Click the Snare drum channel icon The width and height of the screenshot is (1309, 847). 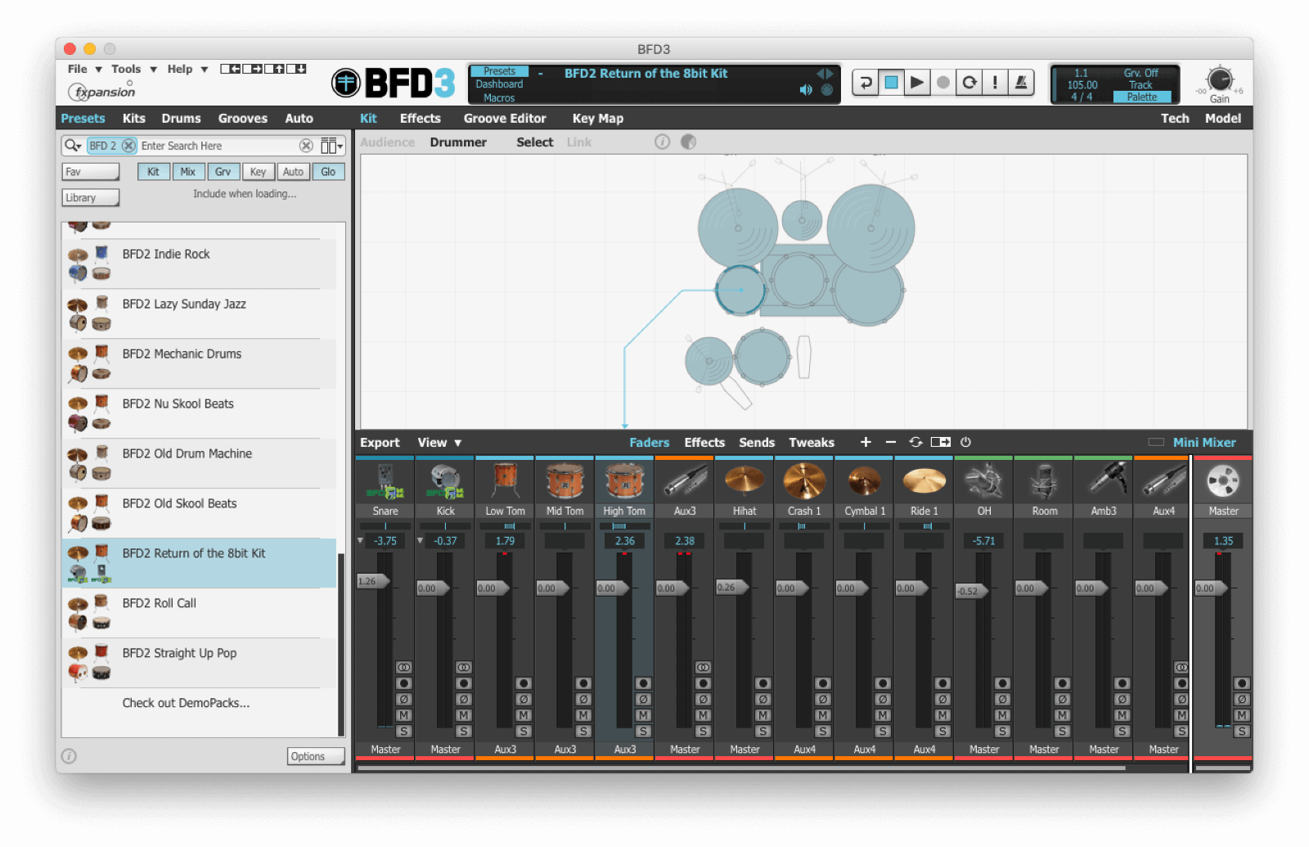tap(385, 481)
